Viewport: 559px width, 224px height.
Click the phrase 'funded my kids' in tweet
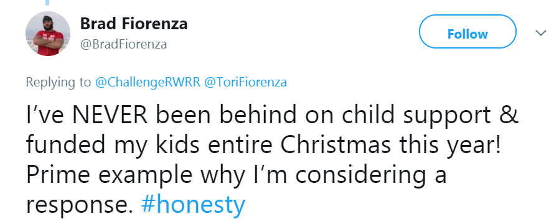tap(113, 146)
